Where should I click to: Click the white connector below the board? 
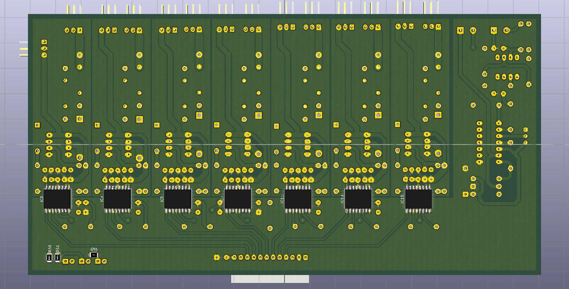coord(270,279)
